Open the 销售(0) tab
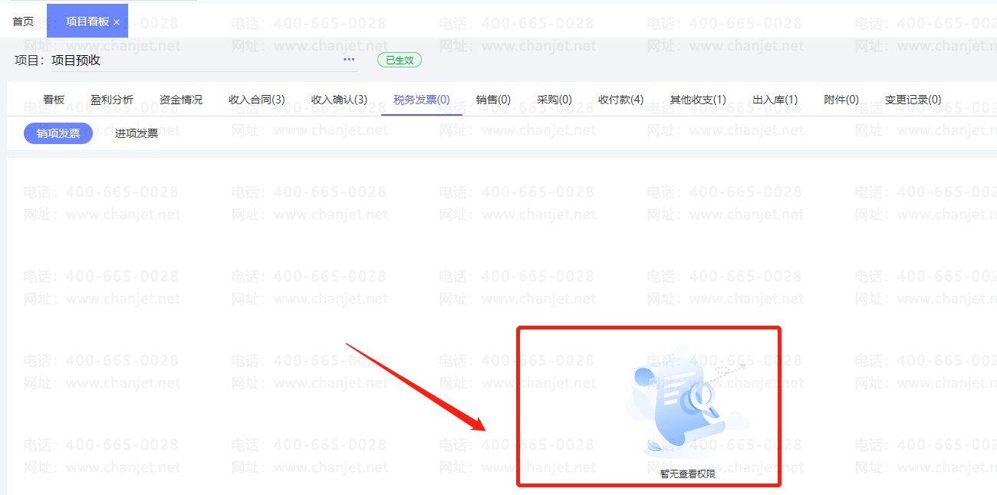997x495 pixels. 493,100
